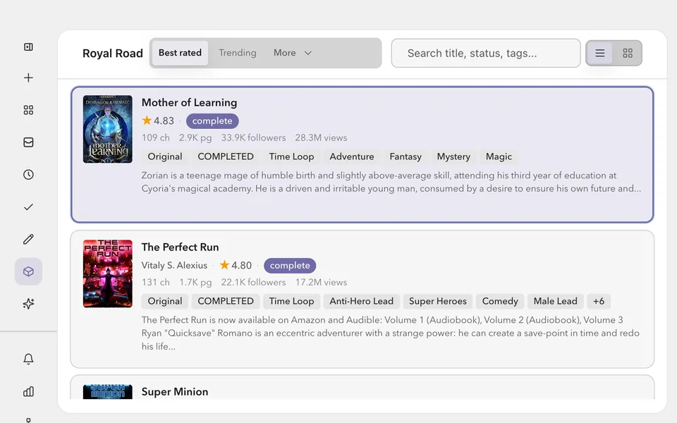Viewport: 677px width, 423px height.
Task: Open the notifications bell icon
Action: [x=28, y=359]
